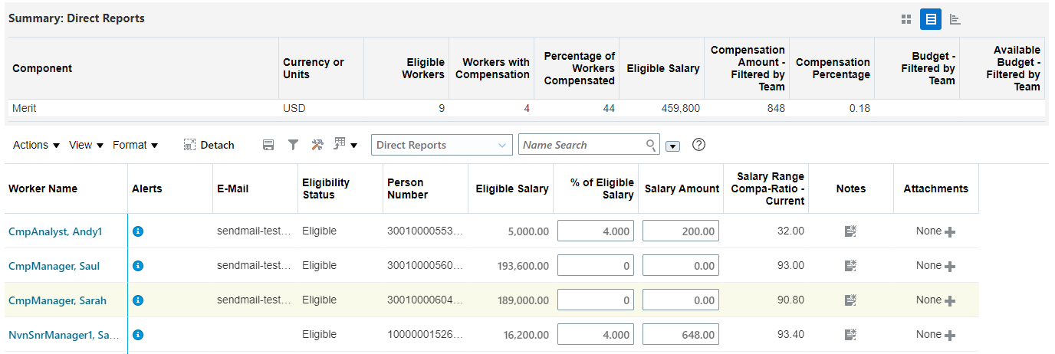Screen dimensions: 1055x354
Task: Click the save icon in the toolbar
Action: tap(268, 145)
